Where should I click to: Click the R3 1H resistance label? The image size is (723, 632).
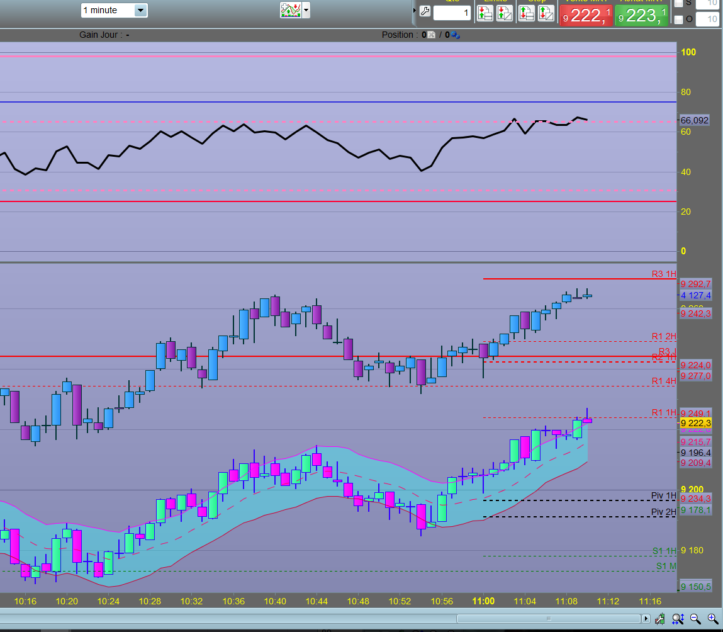[x=663, y=274]
